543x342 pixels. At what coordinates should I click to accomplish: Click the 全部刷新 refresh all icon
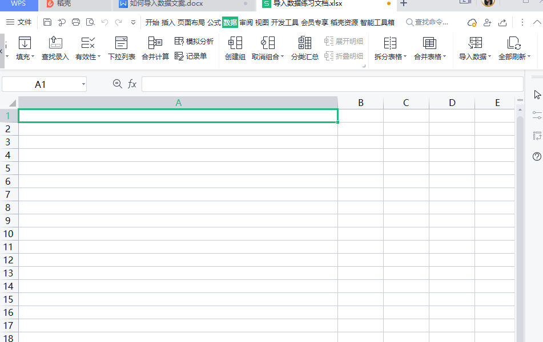(514, 43)
